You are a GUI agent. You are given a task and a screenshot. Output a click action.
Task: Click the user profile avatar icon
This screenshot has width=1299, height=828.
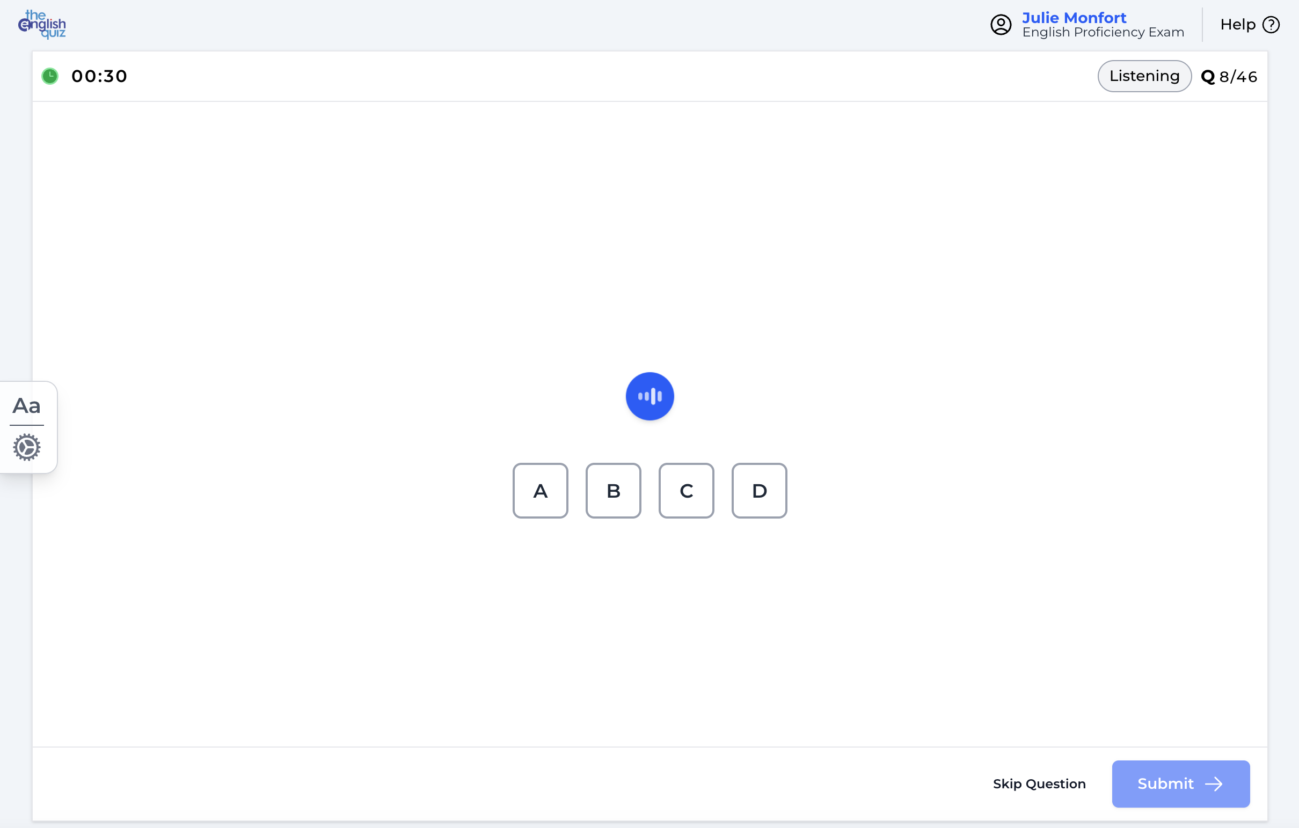pyautogui.click(x=1001, y=24)
